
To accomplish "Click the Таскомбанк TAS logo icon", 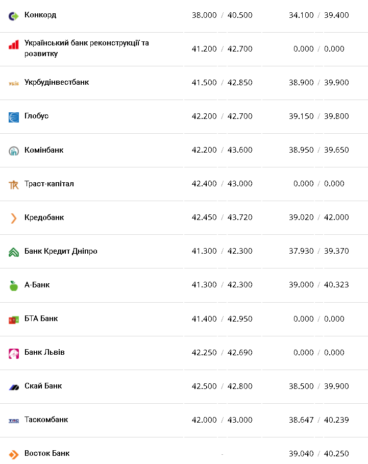I will coord(14,421).
